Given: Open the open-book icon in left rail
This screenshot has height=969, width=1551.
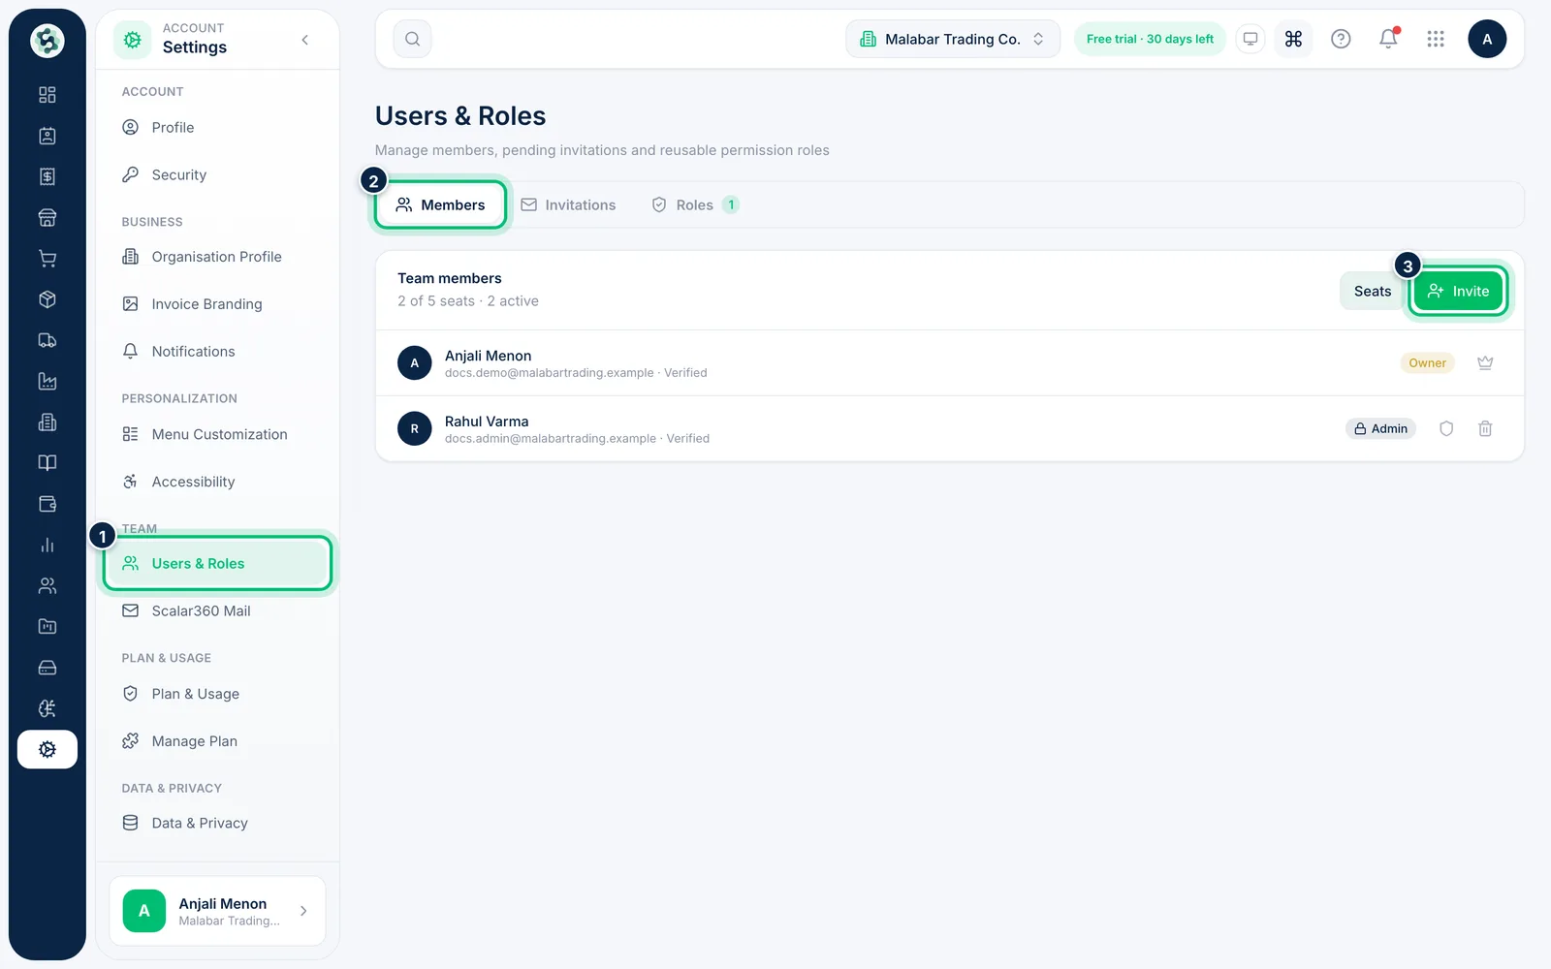Looking at the screenshot, I should click(47, 463).
